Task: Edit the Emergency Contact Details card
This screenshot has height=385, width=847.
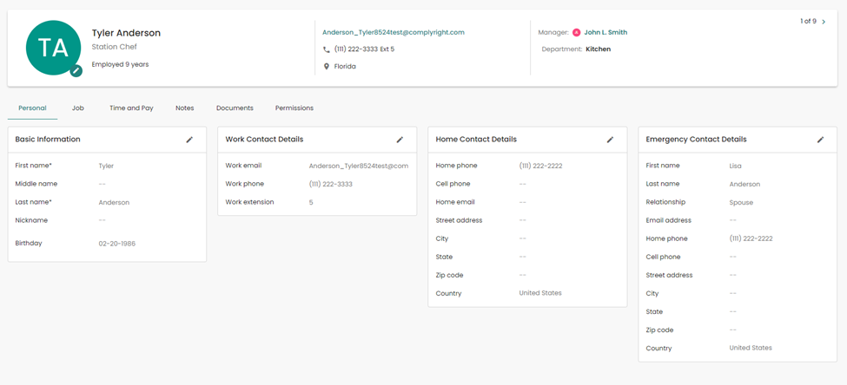Action: click(820, 140)
